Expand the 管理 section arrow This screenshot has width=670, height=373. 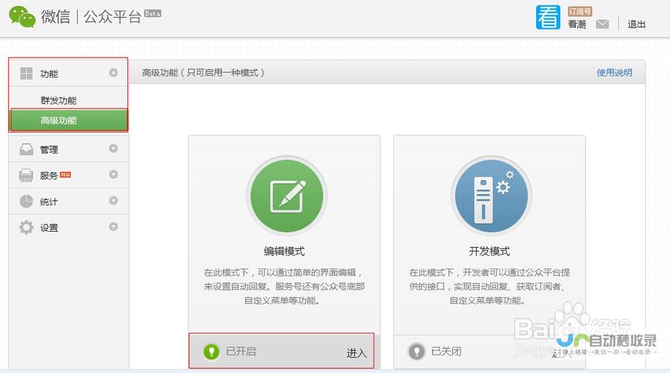[x=113, y=148]
